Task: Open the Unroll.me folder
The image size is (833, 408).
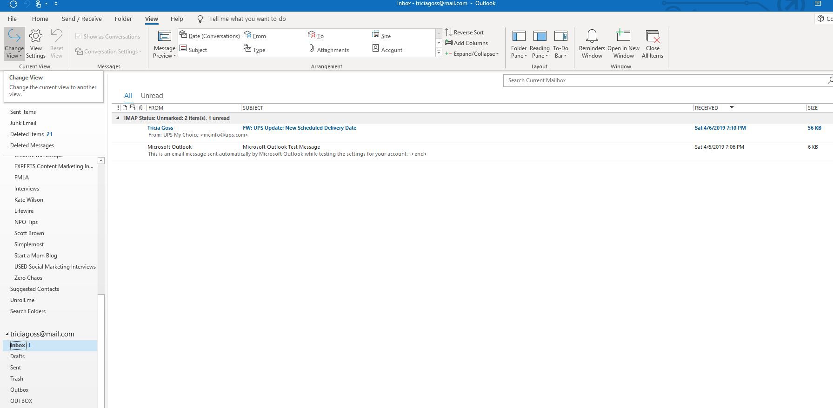Action: click(22, 300)
